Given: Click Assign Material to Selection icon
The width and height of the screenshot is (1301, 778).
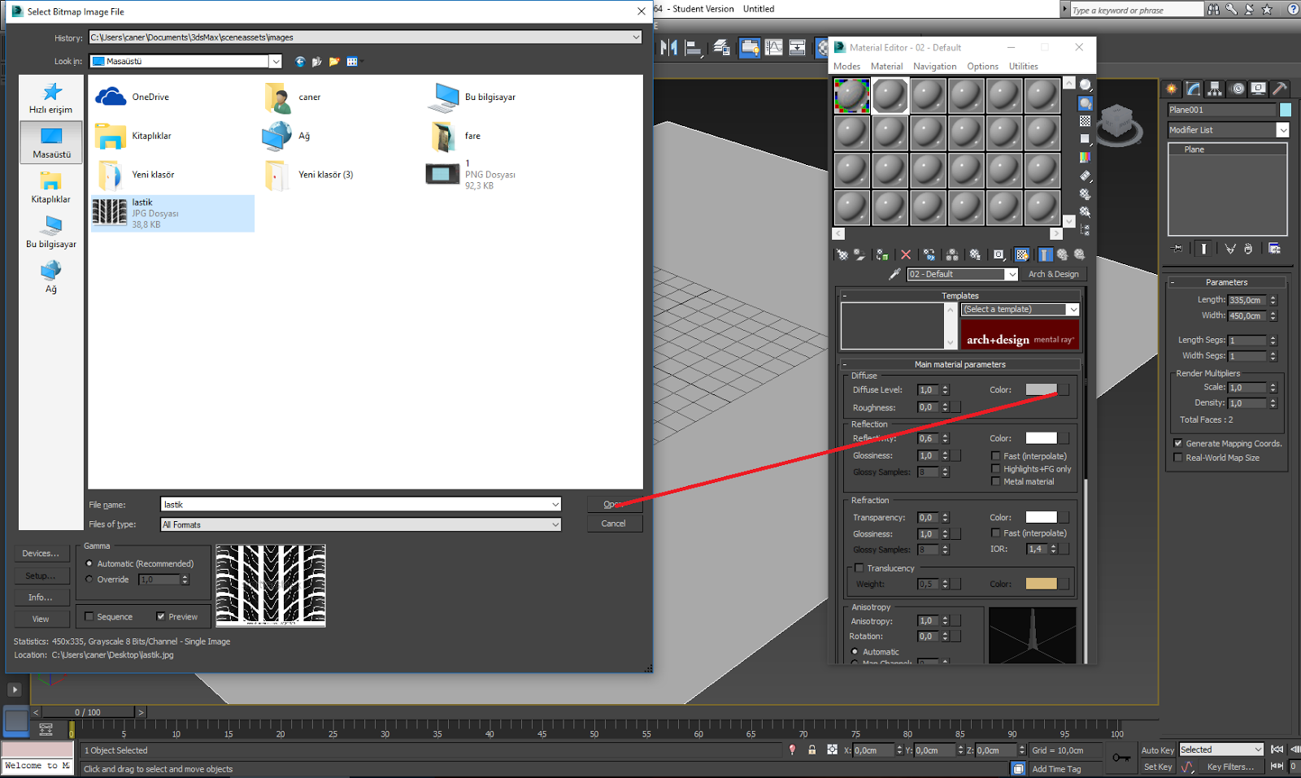Looking at the screenshot, I should (882, 254).
